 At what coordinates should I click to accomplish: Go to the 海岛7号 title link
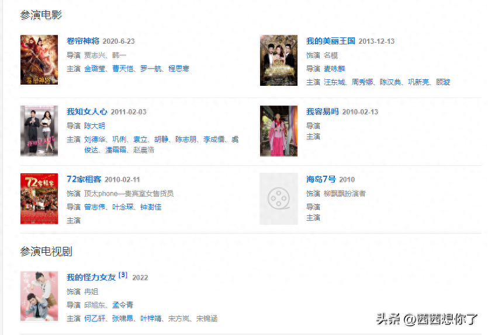tap(321, 179)
